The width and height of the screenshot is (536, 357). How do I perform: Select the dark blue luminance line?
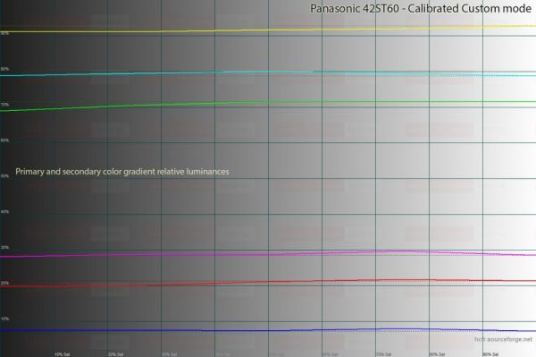tap(268, 330)
